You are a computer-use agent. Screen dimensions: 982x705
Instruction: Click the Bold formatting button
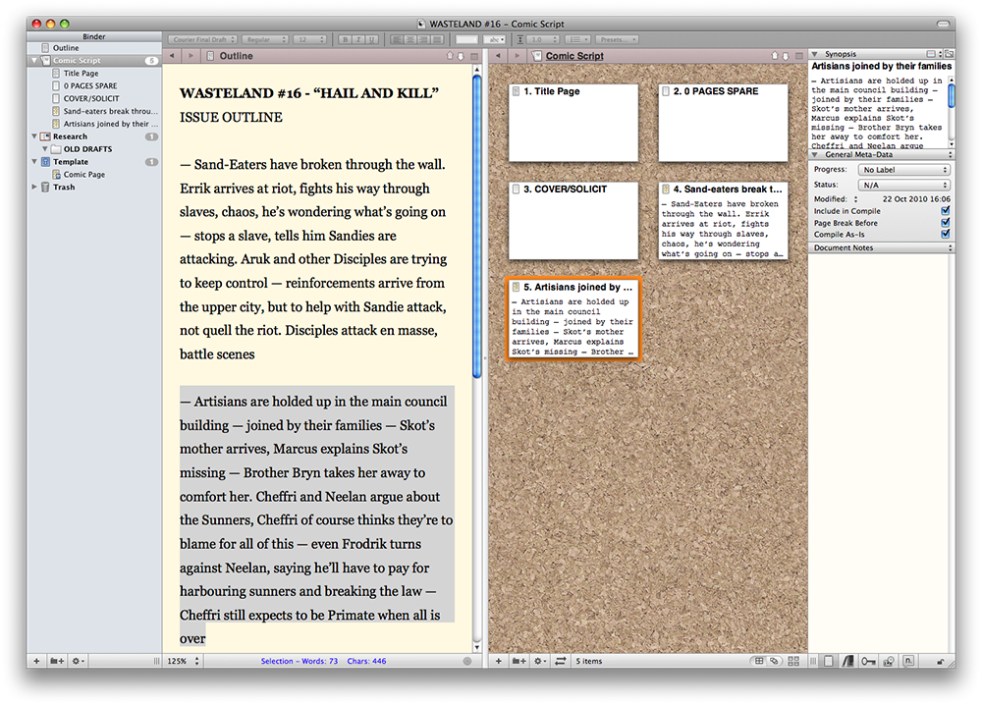[x=345, y=39]
